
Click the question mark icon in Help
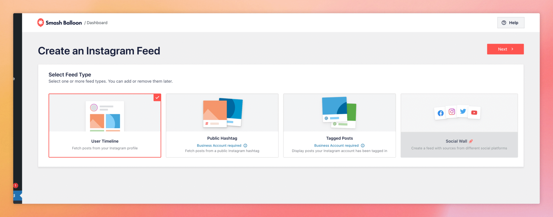504,23
